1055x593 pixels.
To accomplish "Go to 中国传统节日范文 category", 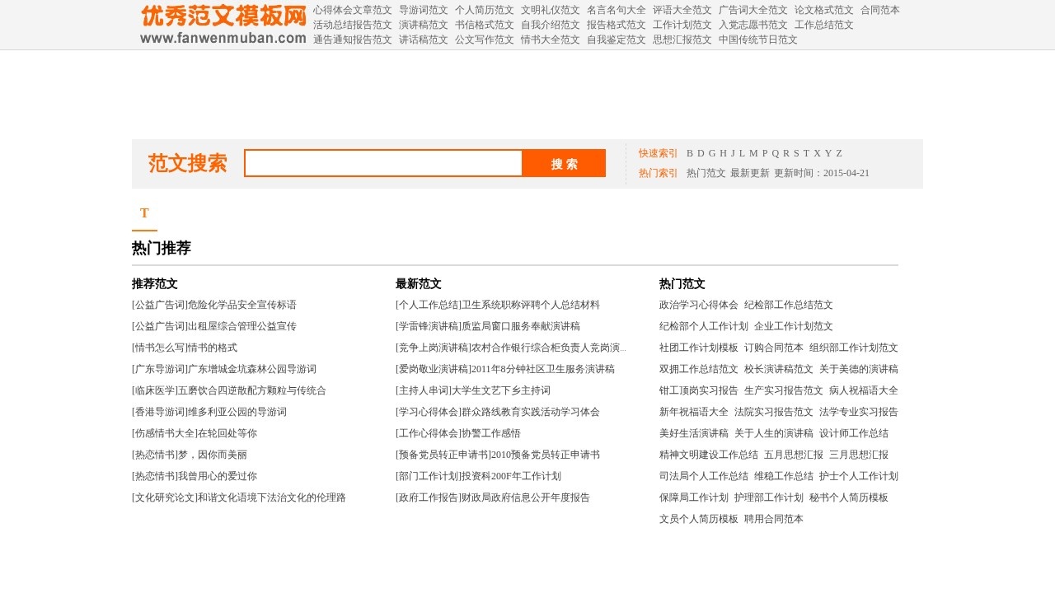I will (x=757, y=40).
